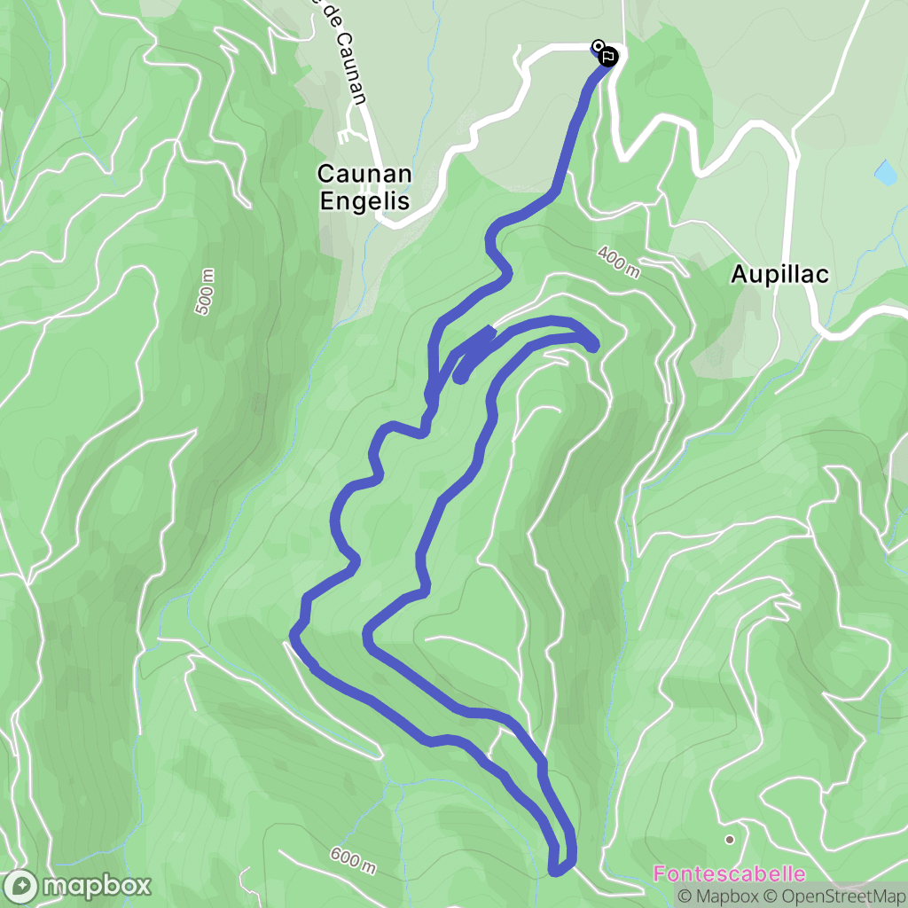Click the 400 m contour label
Screen dimensions: 908x908
(619, 262)
